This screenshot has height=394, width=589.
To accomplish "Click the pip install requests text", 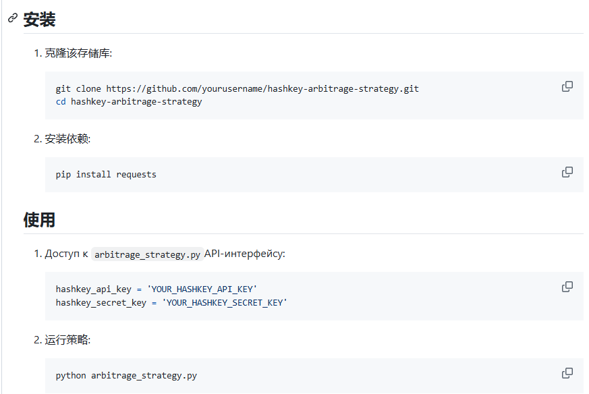I will click(x=106, y=175).
